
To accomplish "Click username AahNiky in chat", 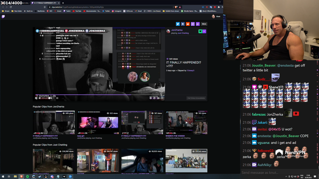I will 265,165.
